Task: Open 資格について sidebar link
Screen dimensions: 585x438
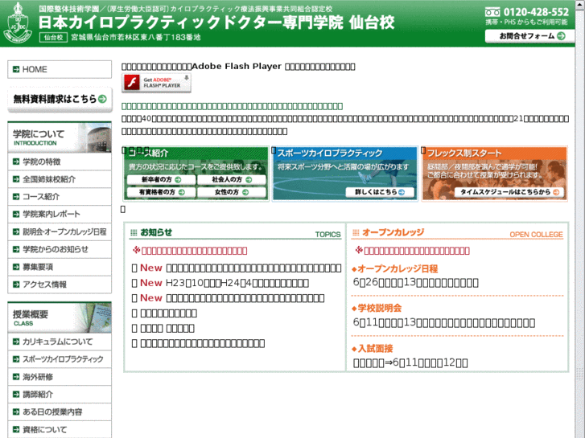Action: tap(60, 429)
